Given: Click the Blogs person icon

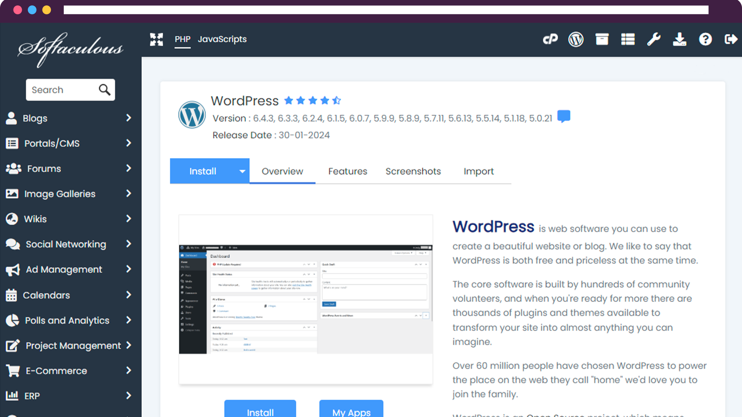Looking at the screenshot, I should (11, 118).
